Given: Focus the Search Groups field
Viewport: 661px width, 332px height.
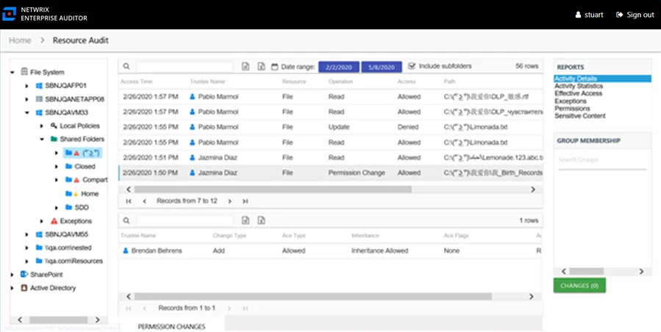Looking at the screenshot, I should point(602,160).
